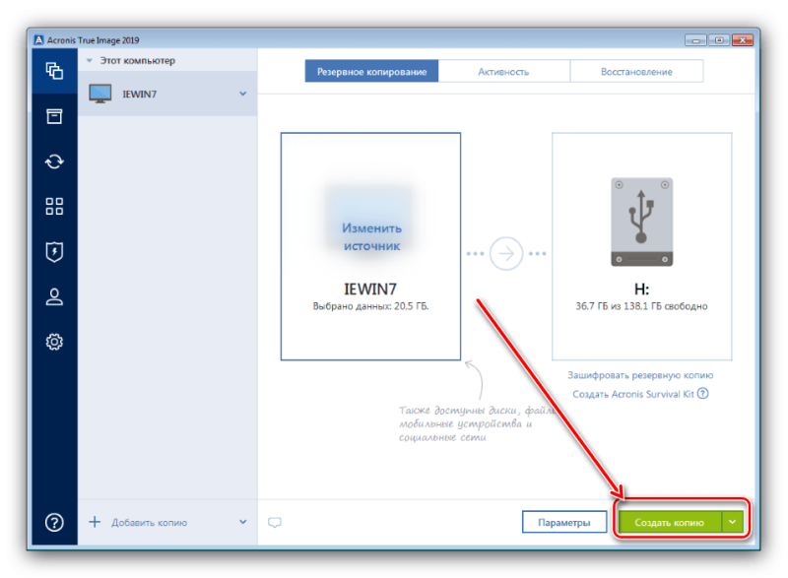This screenshot has height=578, width=788.
Task: Expand the IEWIN7 backup chevron
Action: [x=242, y=94]
